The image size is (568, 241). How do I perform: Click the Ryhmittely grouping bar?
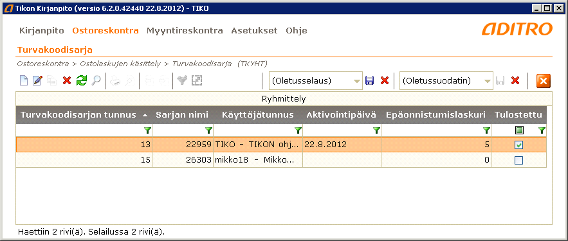coord(284,99)
